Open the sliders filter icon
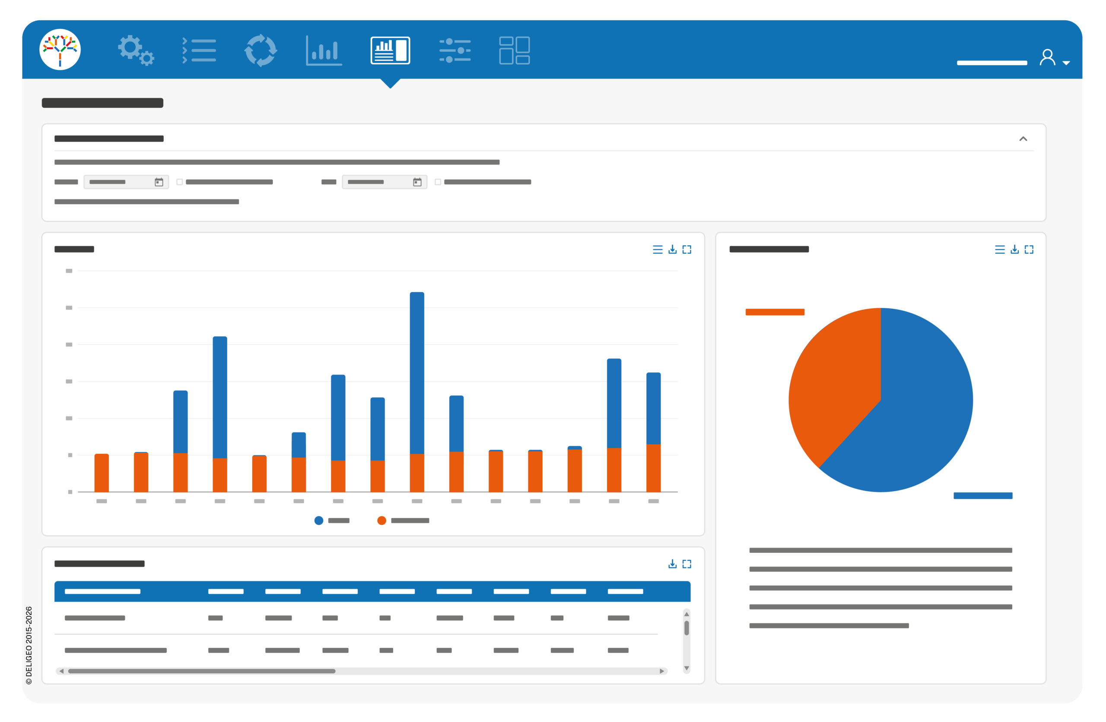The width and height of the screenshot is (1106, 722). (x=455, y=50)
